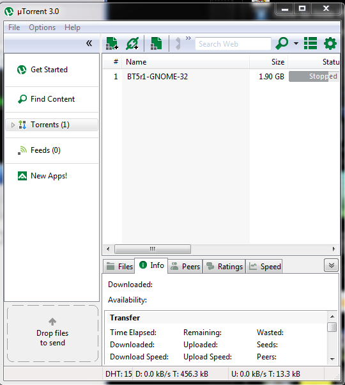Click the Add Torrent toolbar icon

tap(112, 43)
